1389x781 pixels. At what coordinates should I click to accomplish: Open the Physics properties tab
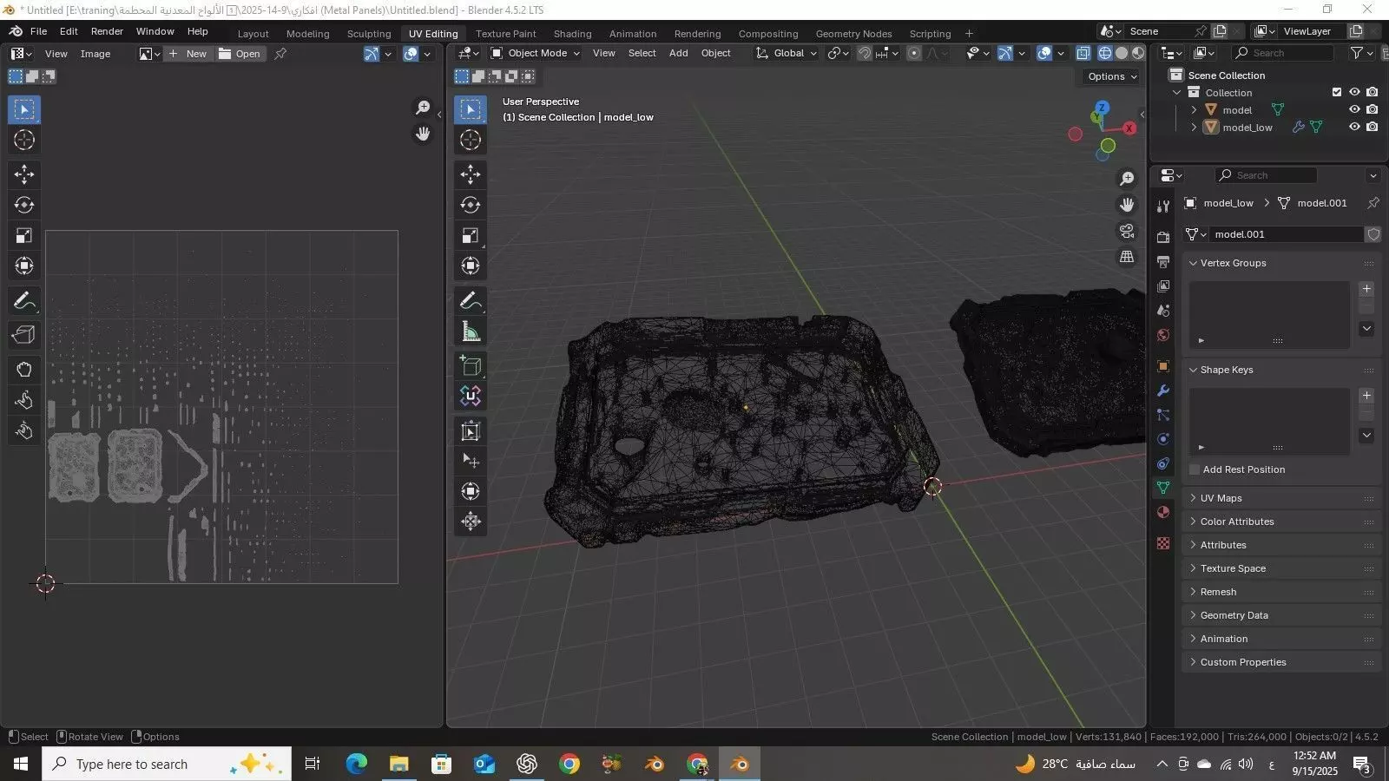click(1163, 439)
